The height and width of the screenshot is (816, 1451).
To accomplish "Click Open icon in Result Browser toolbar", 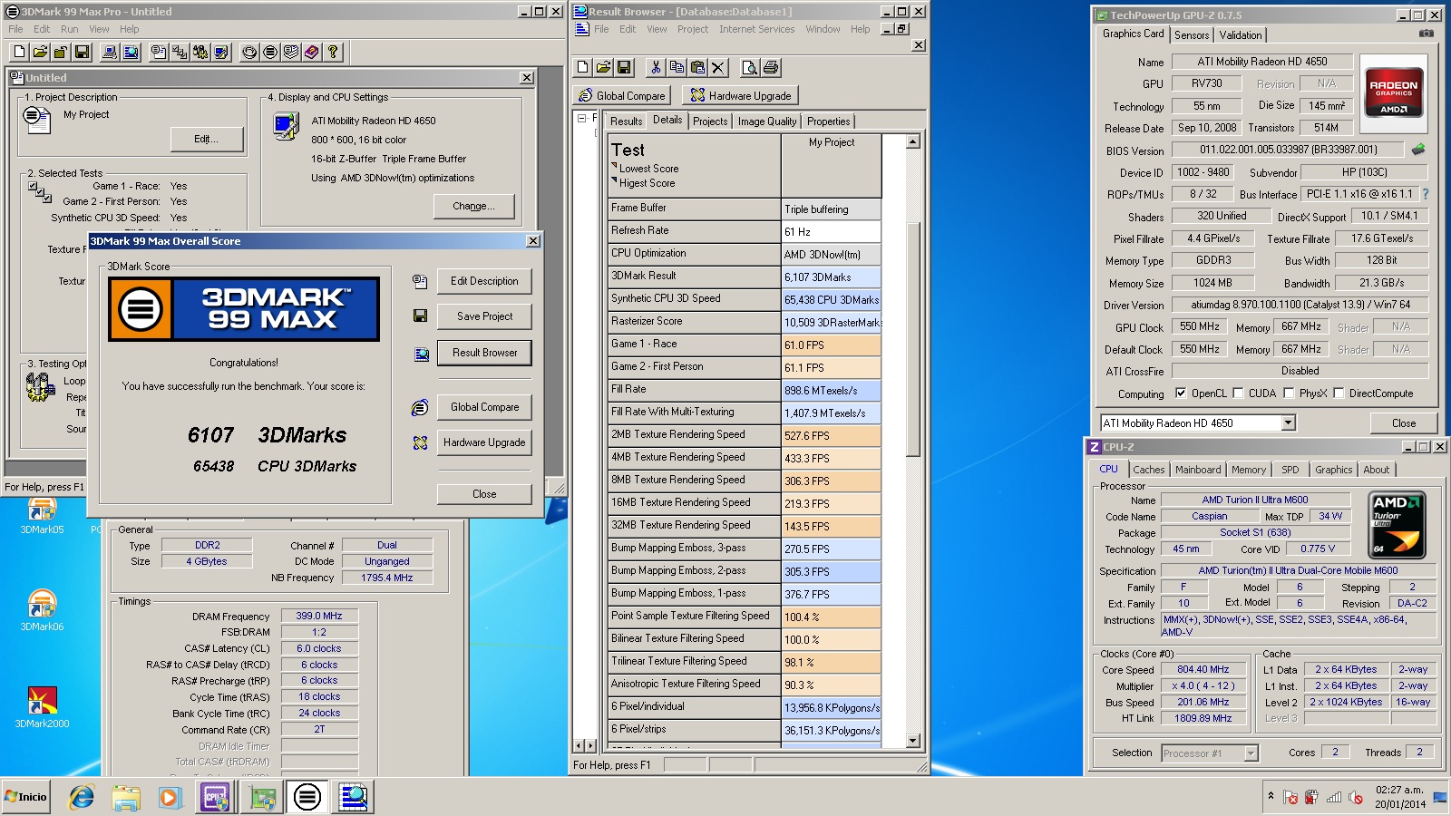I will pyautogui.click(x=603, y=67).
